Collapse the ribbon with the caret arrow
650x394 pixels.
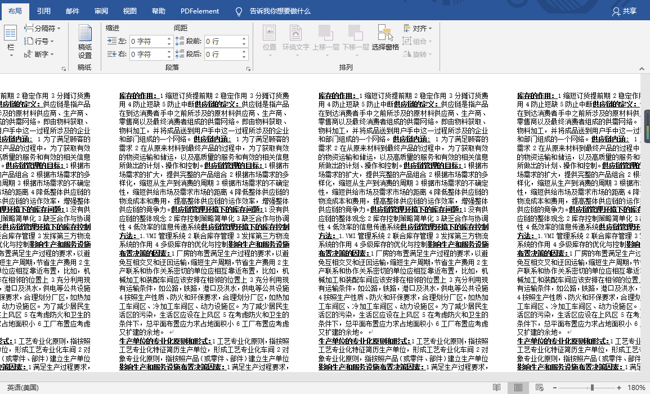642,69
